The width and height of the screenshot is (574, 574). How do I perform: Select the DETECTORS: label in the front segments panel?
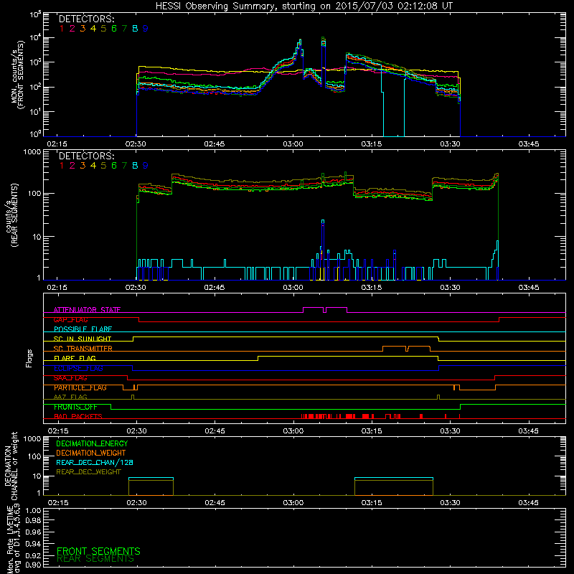coord(86,19)
